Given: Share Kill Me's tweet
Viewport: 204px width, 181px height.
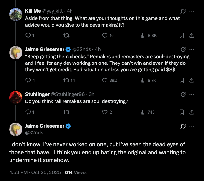Looking at the screenshot, I should [192, 35].
